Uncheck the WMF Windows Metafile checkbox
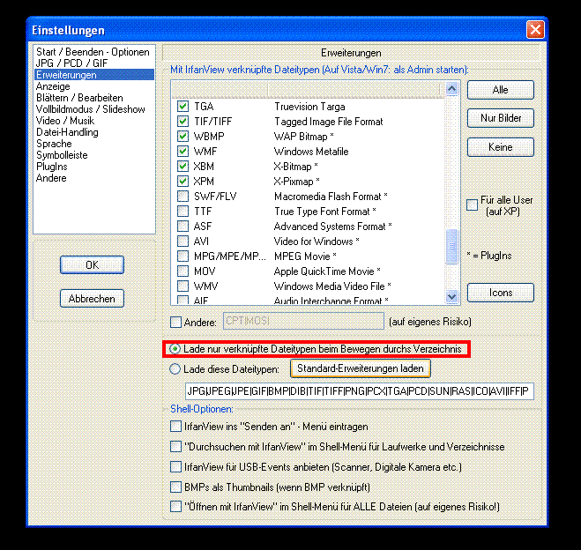The width and height of the screenshot is (581, 550). [182, 151]
